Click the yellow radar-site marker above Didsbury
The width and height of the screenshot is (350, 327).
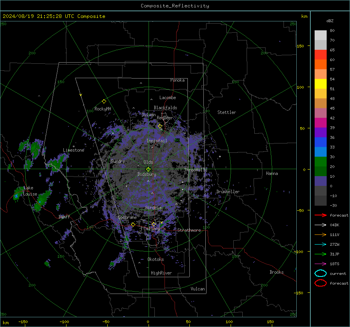(x=148, y=170)
